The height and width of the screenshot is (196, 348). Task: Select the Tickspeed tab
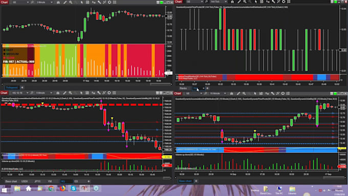coord(12,88)
